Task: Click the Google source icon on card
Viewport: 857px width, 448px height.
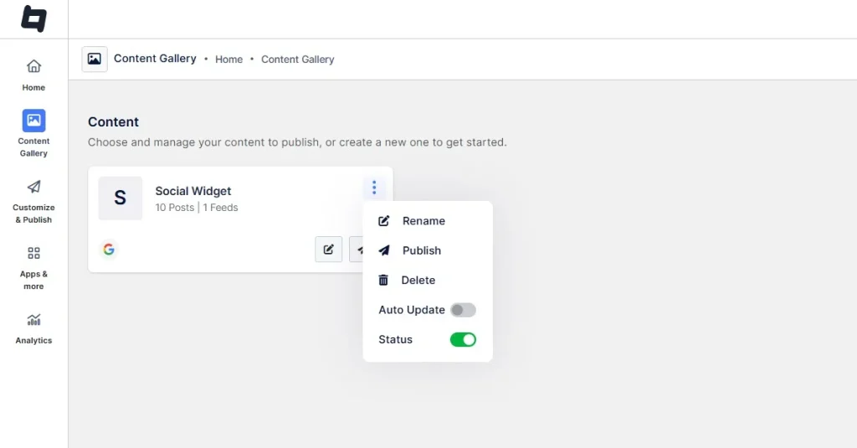Action: point(109,250)
